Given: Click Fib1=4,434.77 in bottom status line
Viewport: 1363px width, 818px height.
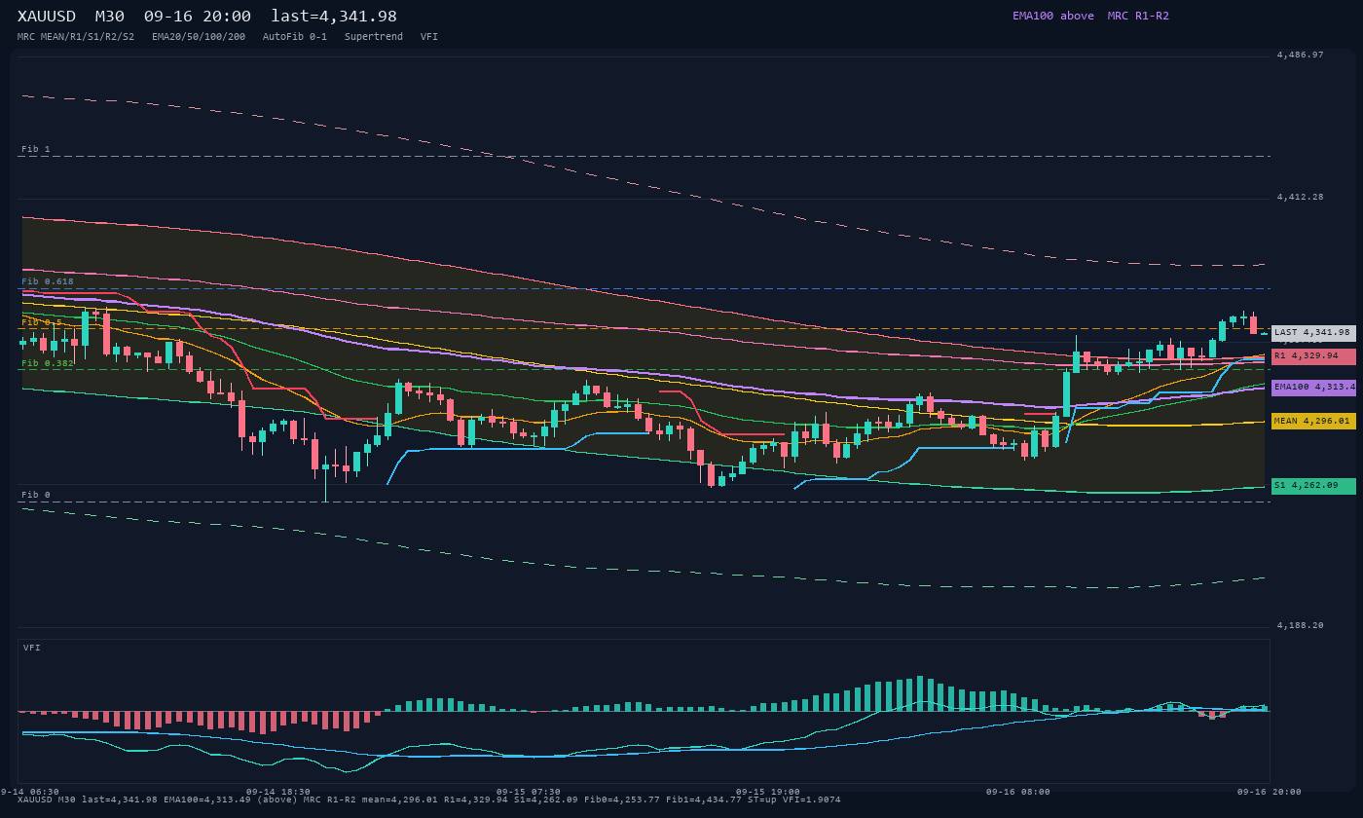Looking at the screenshot, I should tap(704, 799).
